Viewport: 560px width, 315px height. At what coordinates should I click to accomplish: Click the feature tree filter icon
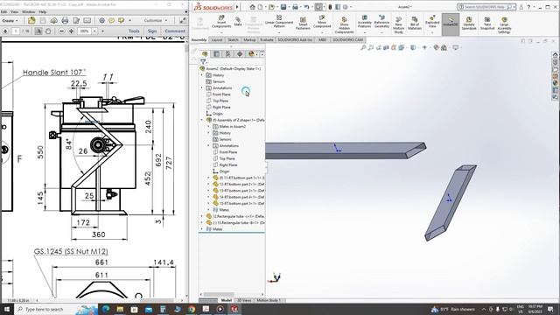203,62
